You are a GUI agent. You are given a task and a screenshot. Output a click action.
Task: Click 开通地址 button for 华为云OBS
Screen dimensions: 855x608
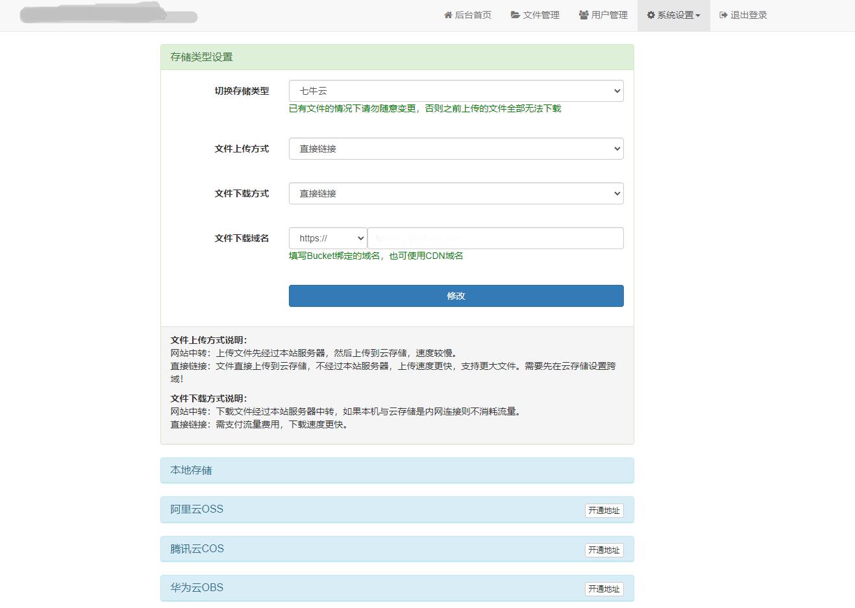(604, 589)
